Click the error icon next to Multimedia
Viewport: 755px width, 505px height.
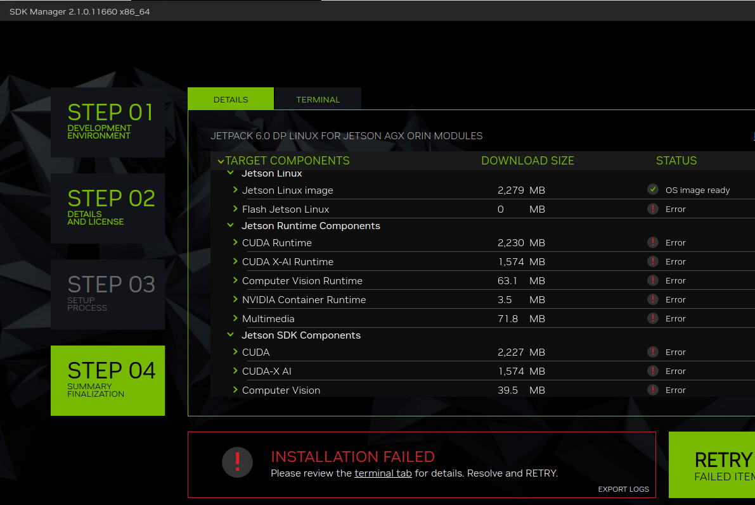(x=653, y=318)
